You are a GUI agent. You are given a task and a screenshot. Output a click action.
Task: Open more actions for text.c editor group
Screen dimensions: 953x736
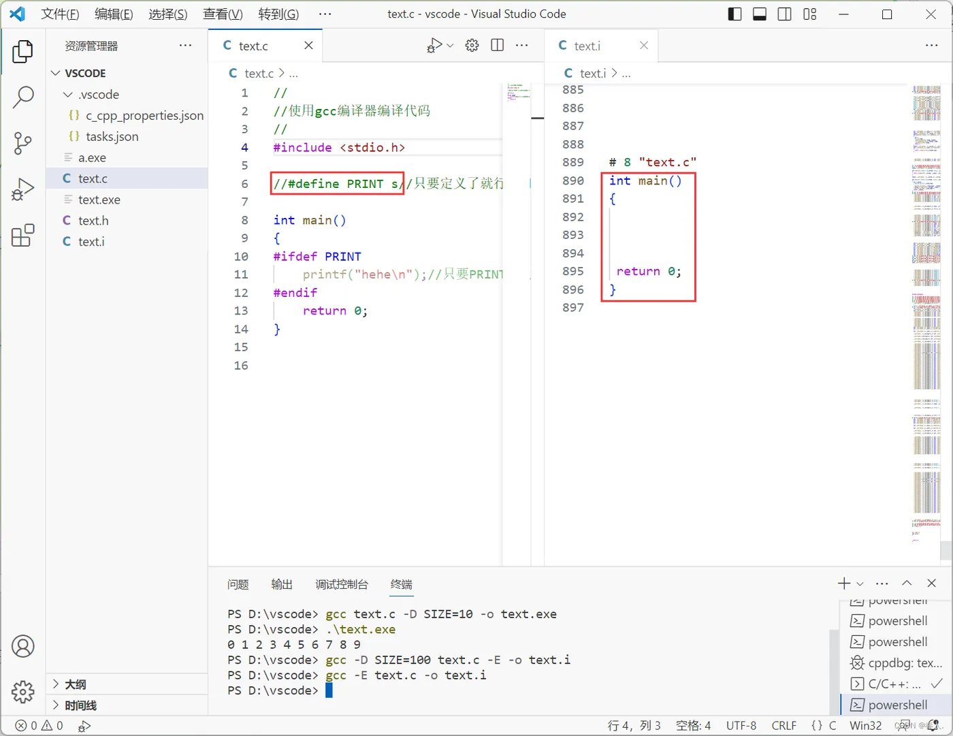[x=522, y=46]
